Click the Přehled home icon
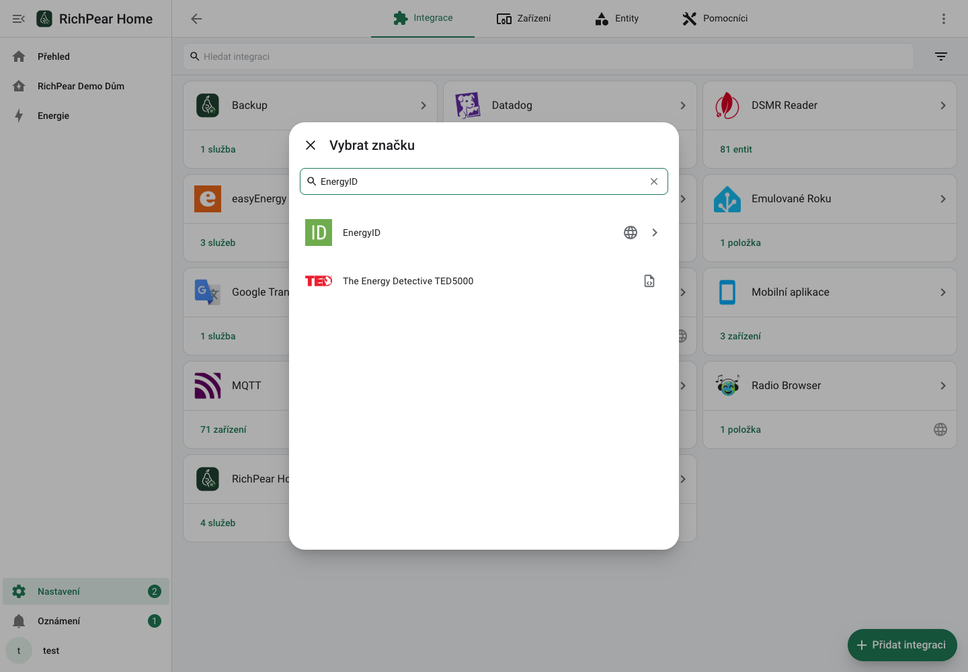The image size is (968, 672). [x=19, y=56]
